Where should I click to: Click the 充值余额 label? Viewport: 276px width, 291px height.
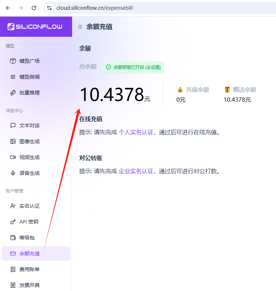197,90
